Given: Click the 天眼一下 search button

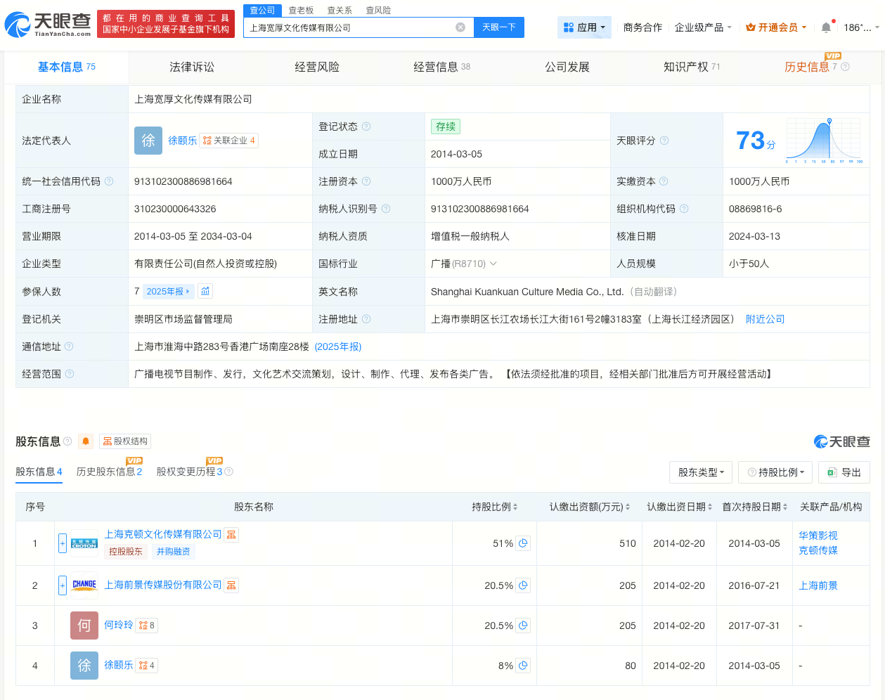Looking at the screenshot, I should 499,27.
